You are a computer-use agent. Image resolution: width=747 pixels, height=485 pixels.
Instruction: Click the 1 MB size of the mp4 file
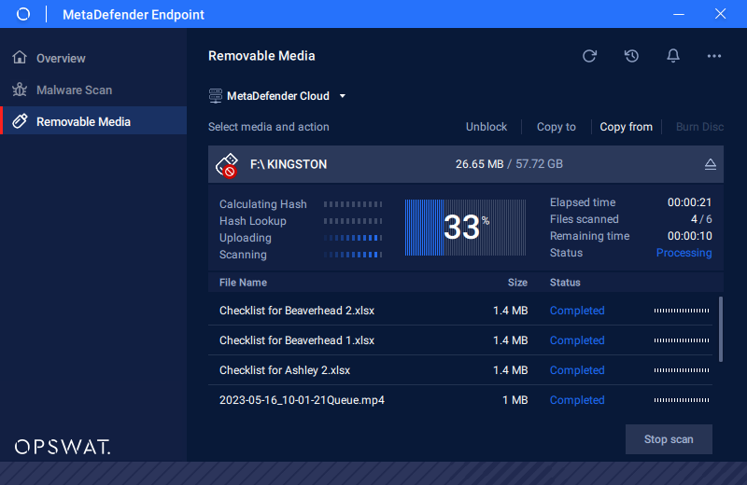[515, 400]
